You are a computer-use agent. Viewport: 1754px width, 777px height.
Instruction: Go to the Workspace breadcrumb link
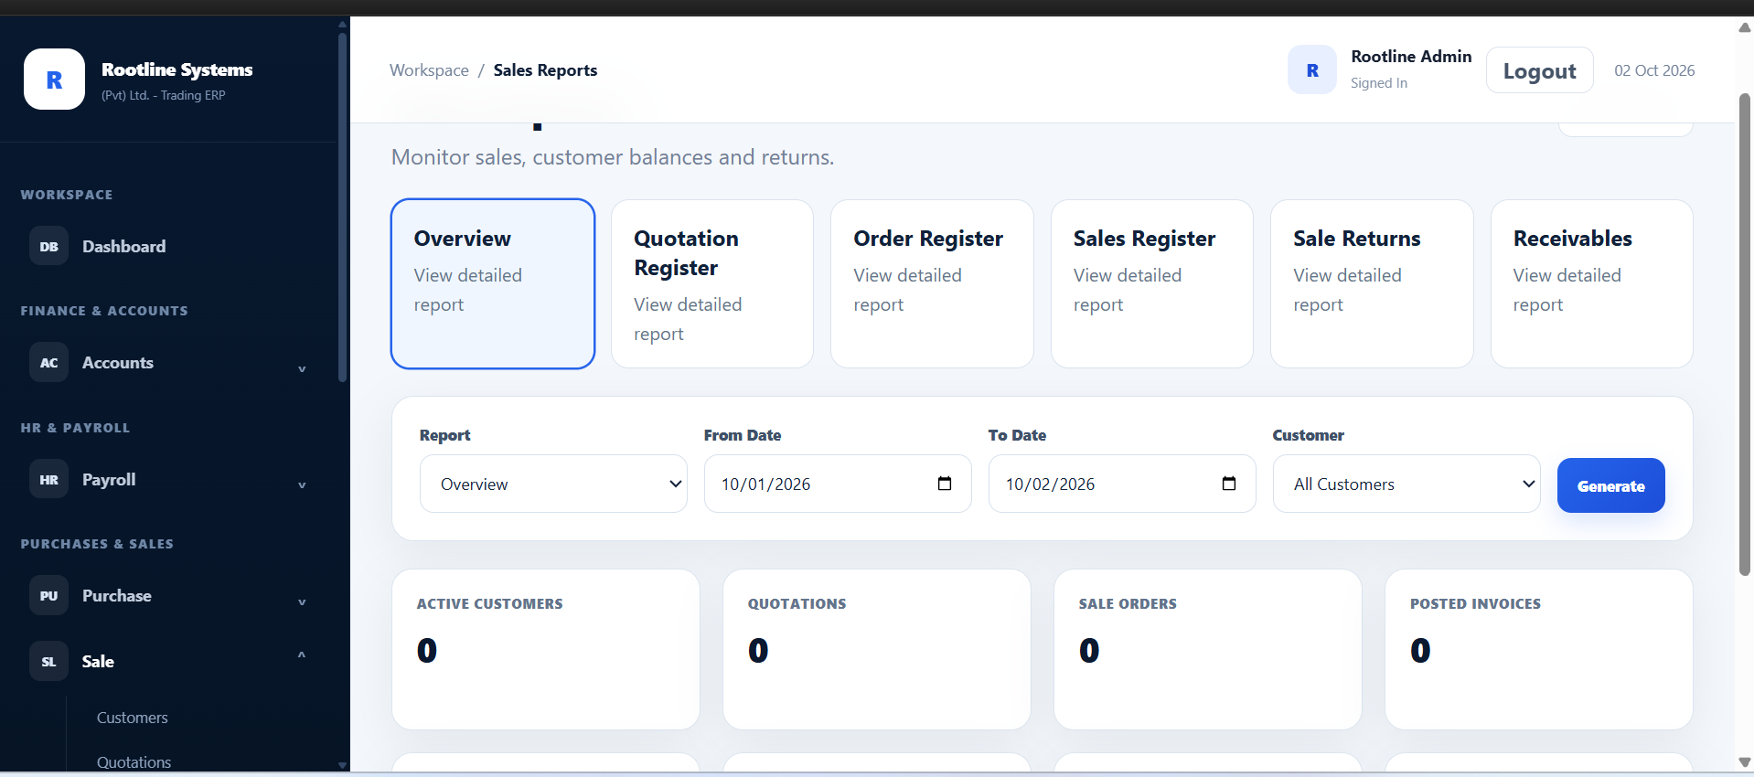pyautogui.click(x=429, y=70)
